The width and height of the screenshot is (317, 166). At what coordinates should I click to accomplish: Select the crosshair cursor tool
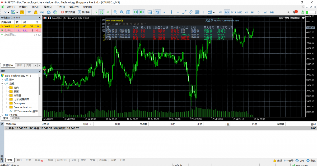(x=164, y=12)
